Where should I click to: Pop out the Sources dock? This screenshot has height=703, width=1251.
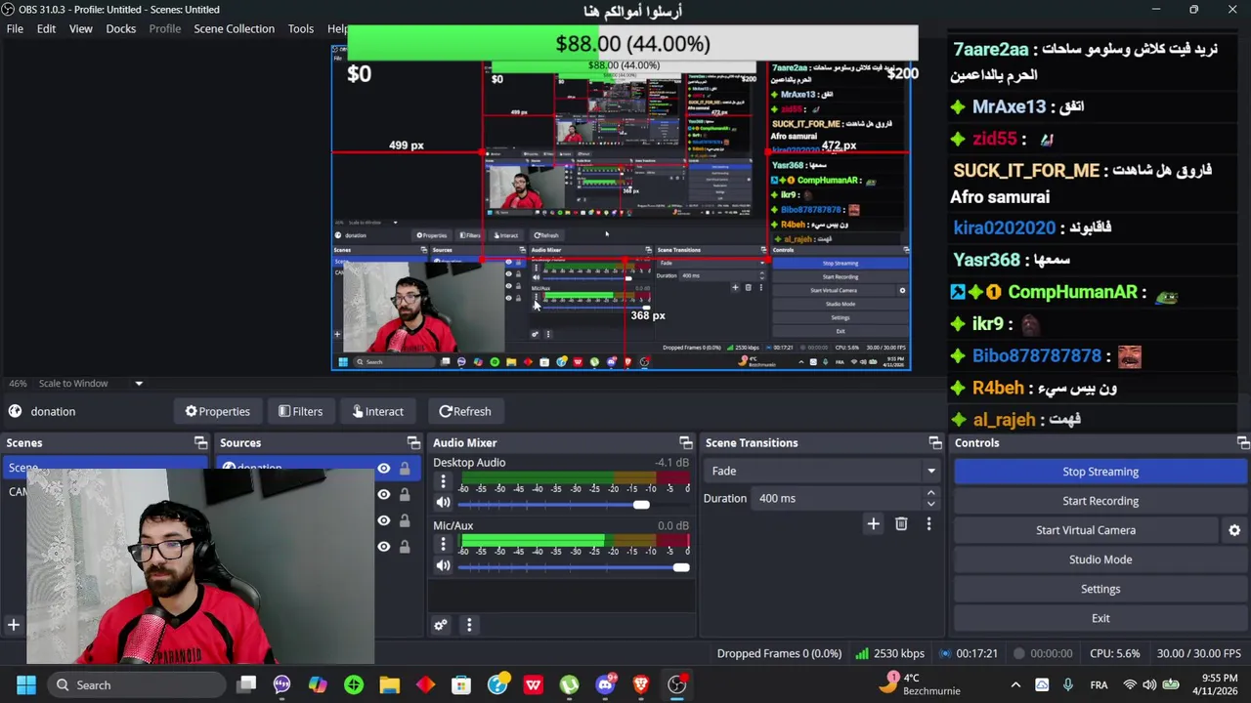coord(413,443)
